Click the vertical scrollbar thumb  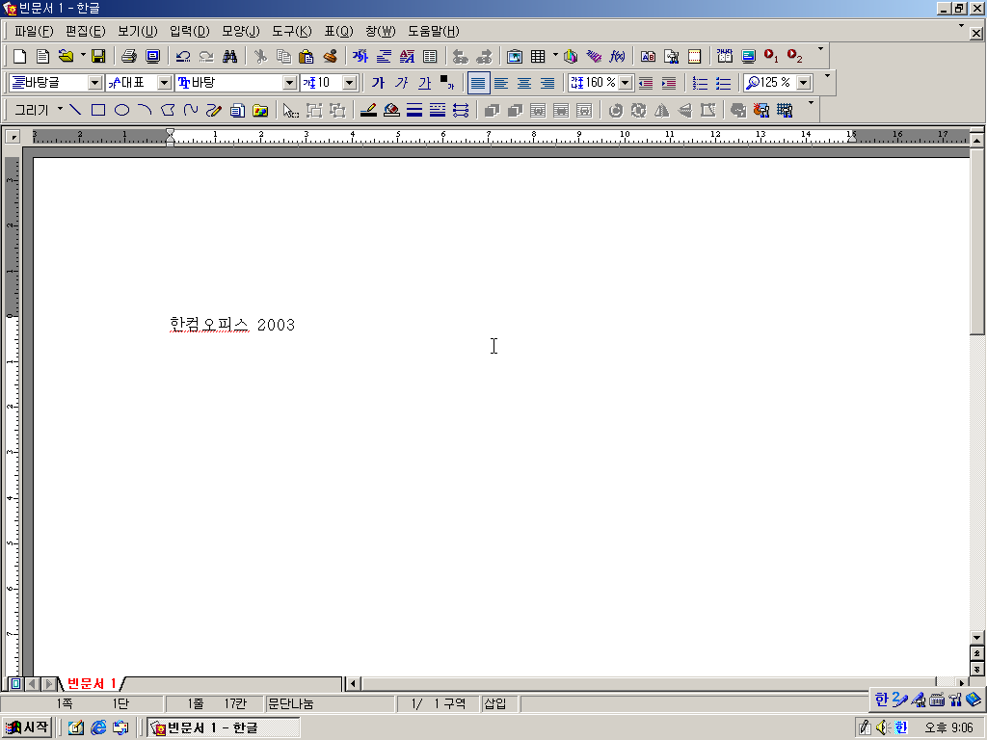click(x=977, y=241)
